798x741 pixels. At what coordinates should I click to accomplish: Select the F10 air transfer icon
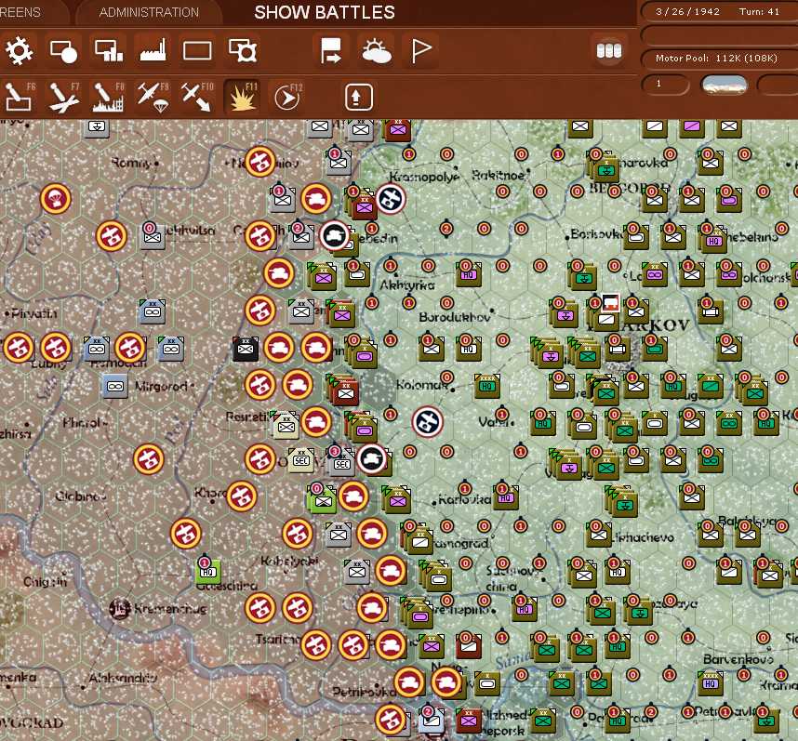pyautogui.click(x=197, y=97)
